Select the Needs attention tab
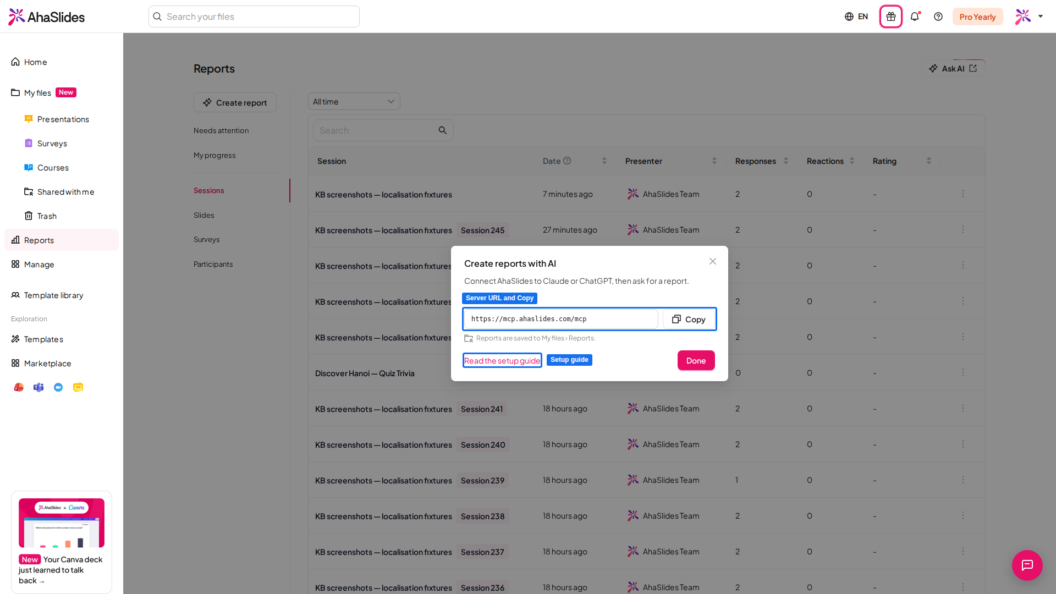Screen dimensions: 1056x594 pos(221,130)
